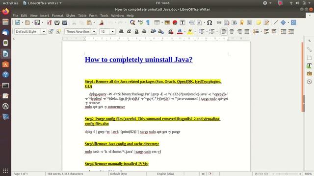The width and height of the screenshot is (314, 176).
Task: Insert an image from the toolbar
Action: click(167, 22)
